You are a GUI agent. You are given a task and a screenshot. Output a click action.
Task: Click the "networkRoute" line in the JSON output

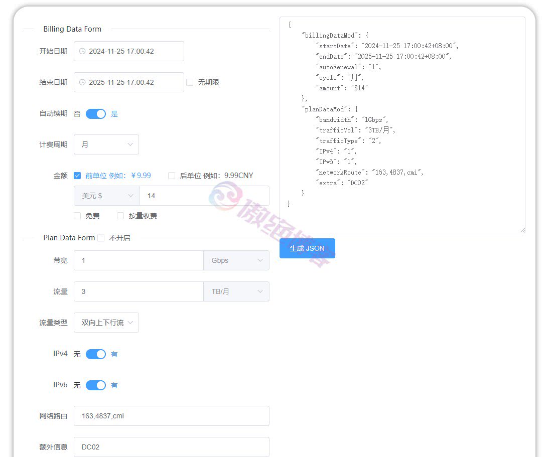click(369, 173)
